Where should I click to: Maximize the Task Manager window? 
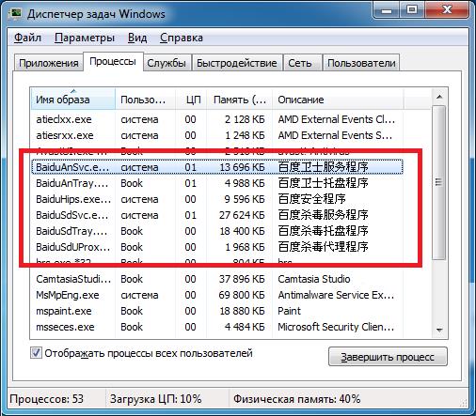pyautogui.click(x=412, y=10)
